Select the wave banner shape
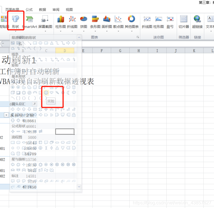The width and height of the screenshot is (214, 208). pos(46,170)
